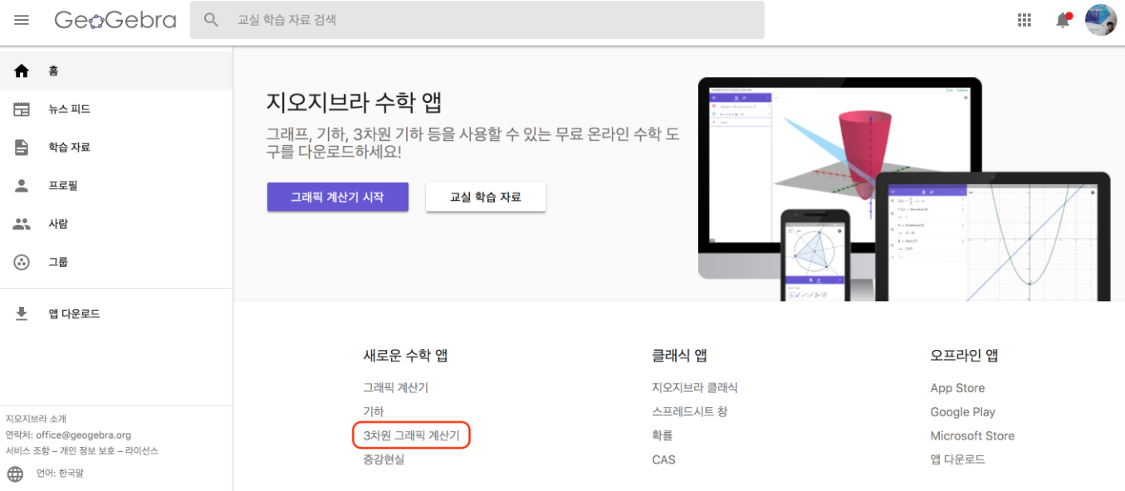The width and height of the screenshot is (1125, 491).
Task: Open 사람 in the sidebar
Action: pos(116,224)
